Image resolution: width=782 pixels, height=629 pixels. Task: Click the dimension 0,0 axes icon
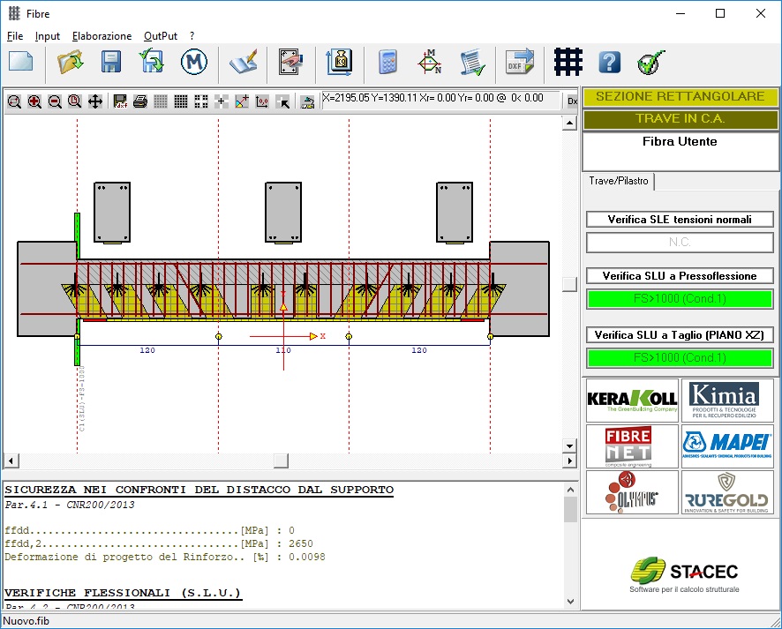tap(262, 101)
